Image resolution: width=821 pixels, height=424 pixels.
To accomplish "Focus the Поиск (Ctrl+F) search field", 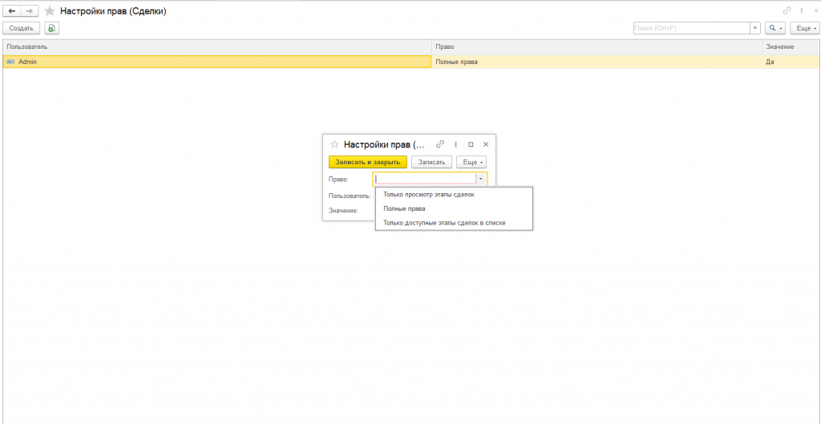I will 692,28.
